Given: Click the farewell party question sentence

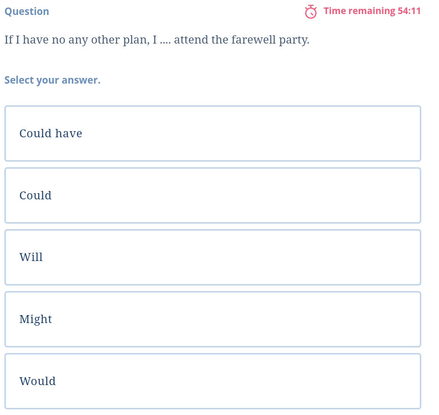Looking at the screenshot, I should pos(157,40).
